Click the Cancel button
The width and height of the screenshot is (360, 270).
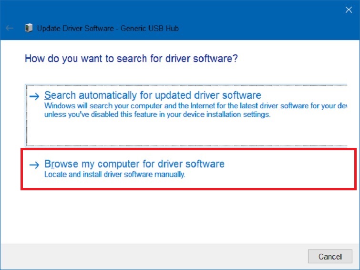tap(330, 257)
